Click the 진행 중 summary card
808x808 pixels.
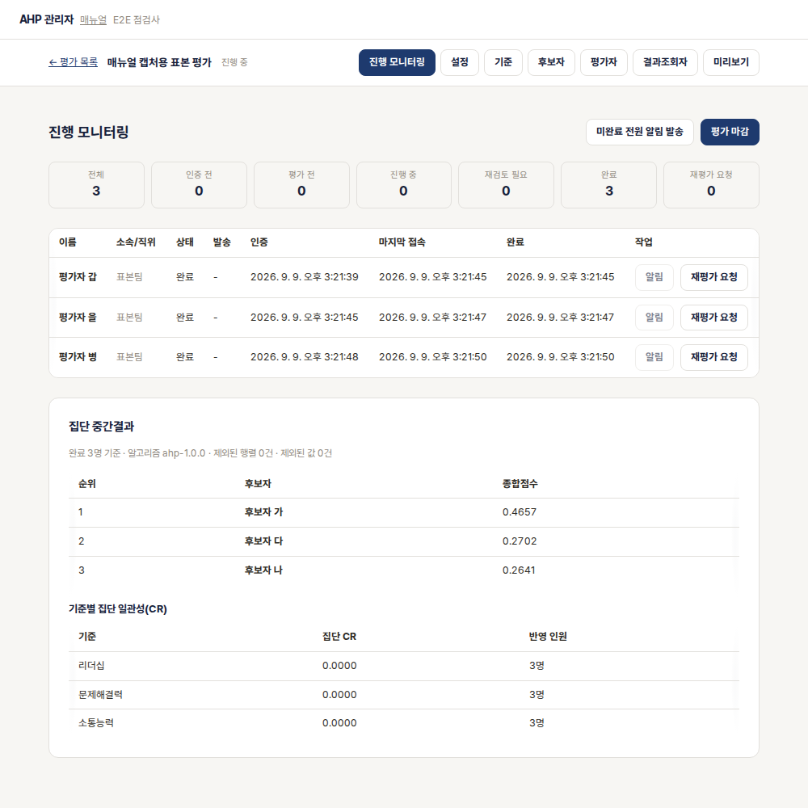[403, 185]
